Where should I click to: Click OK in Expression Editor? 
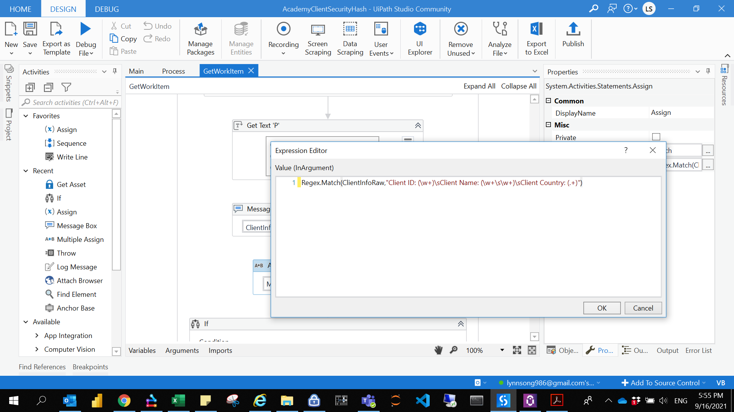[x=602, y=308]
